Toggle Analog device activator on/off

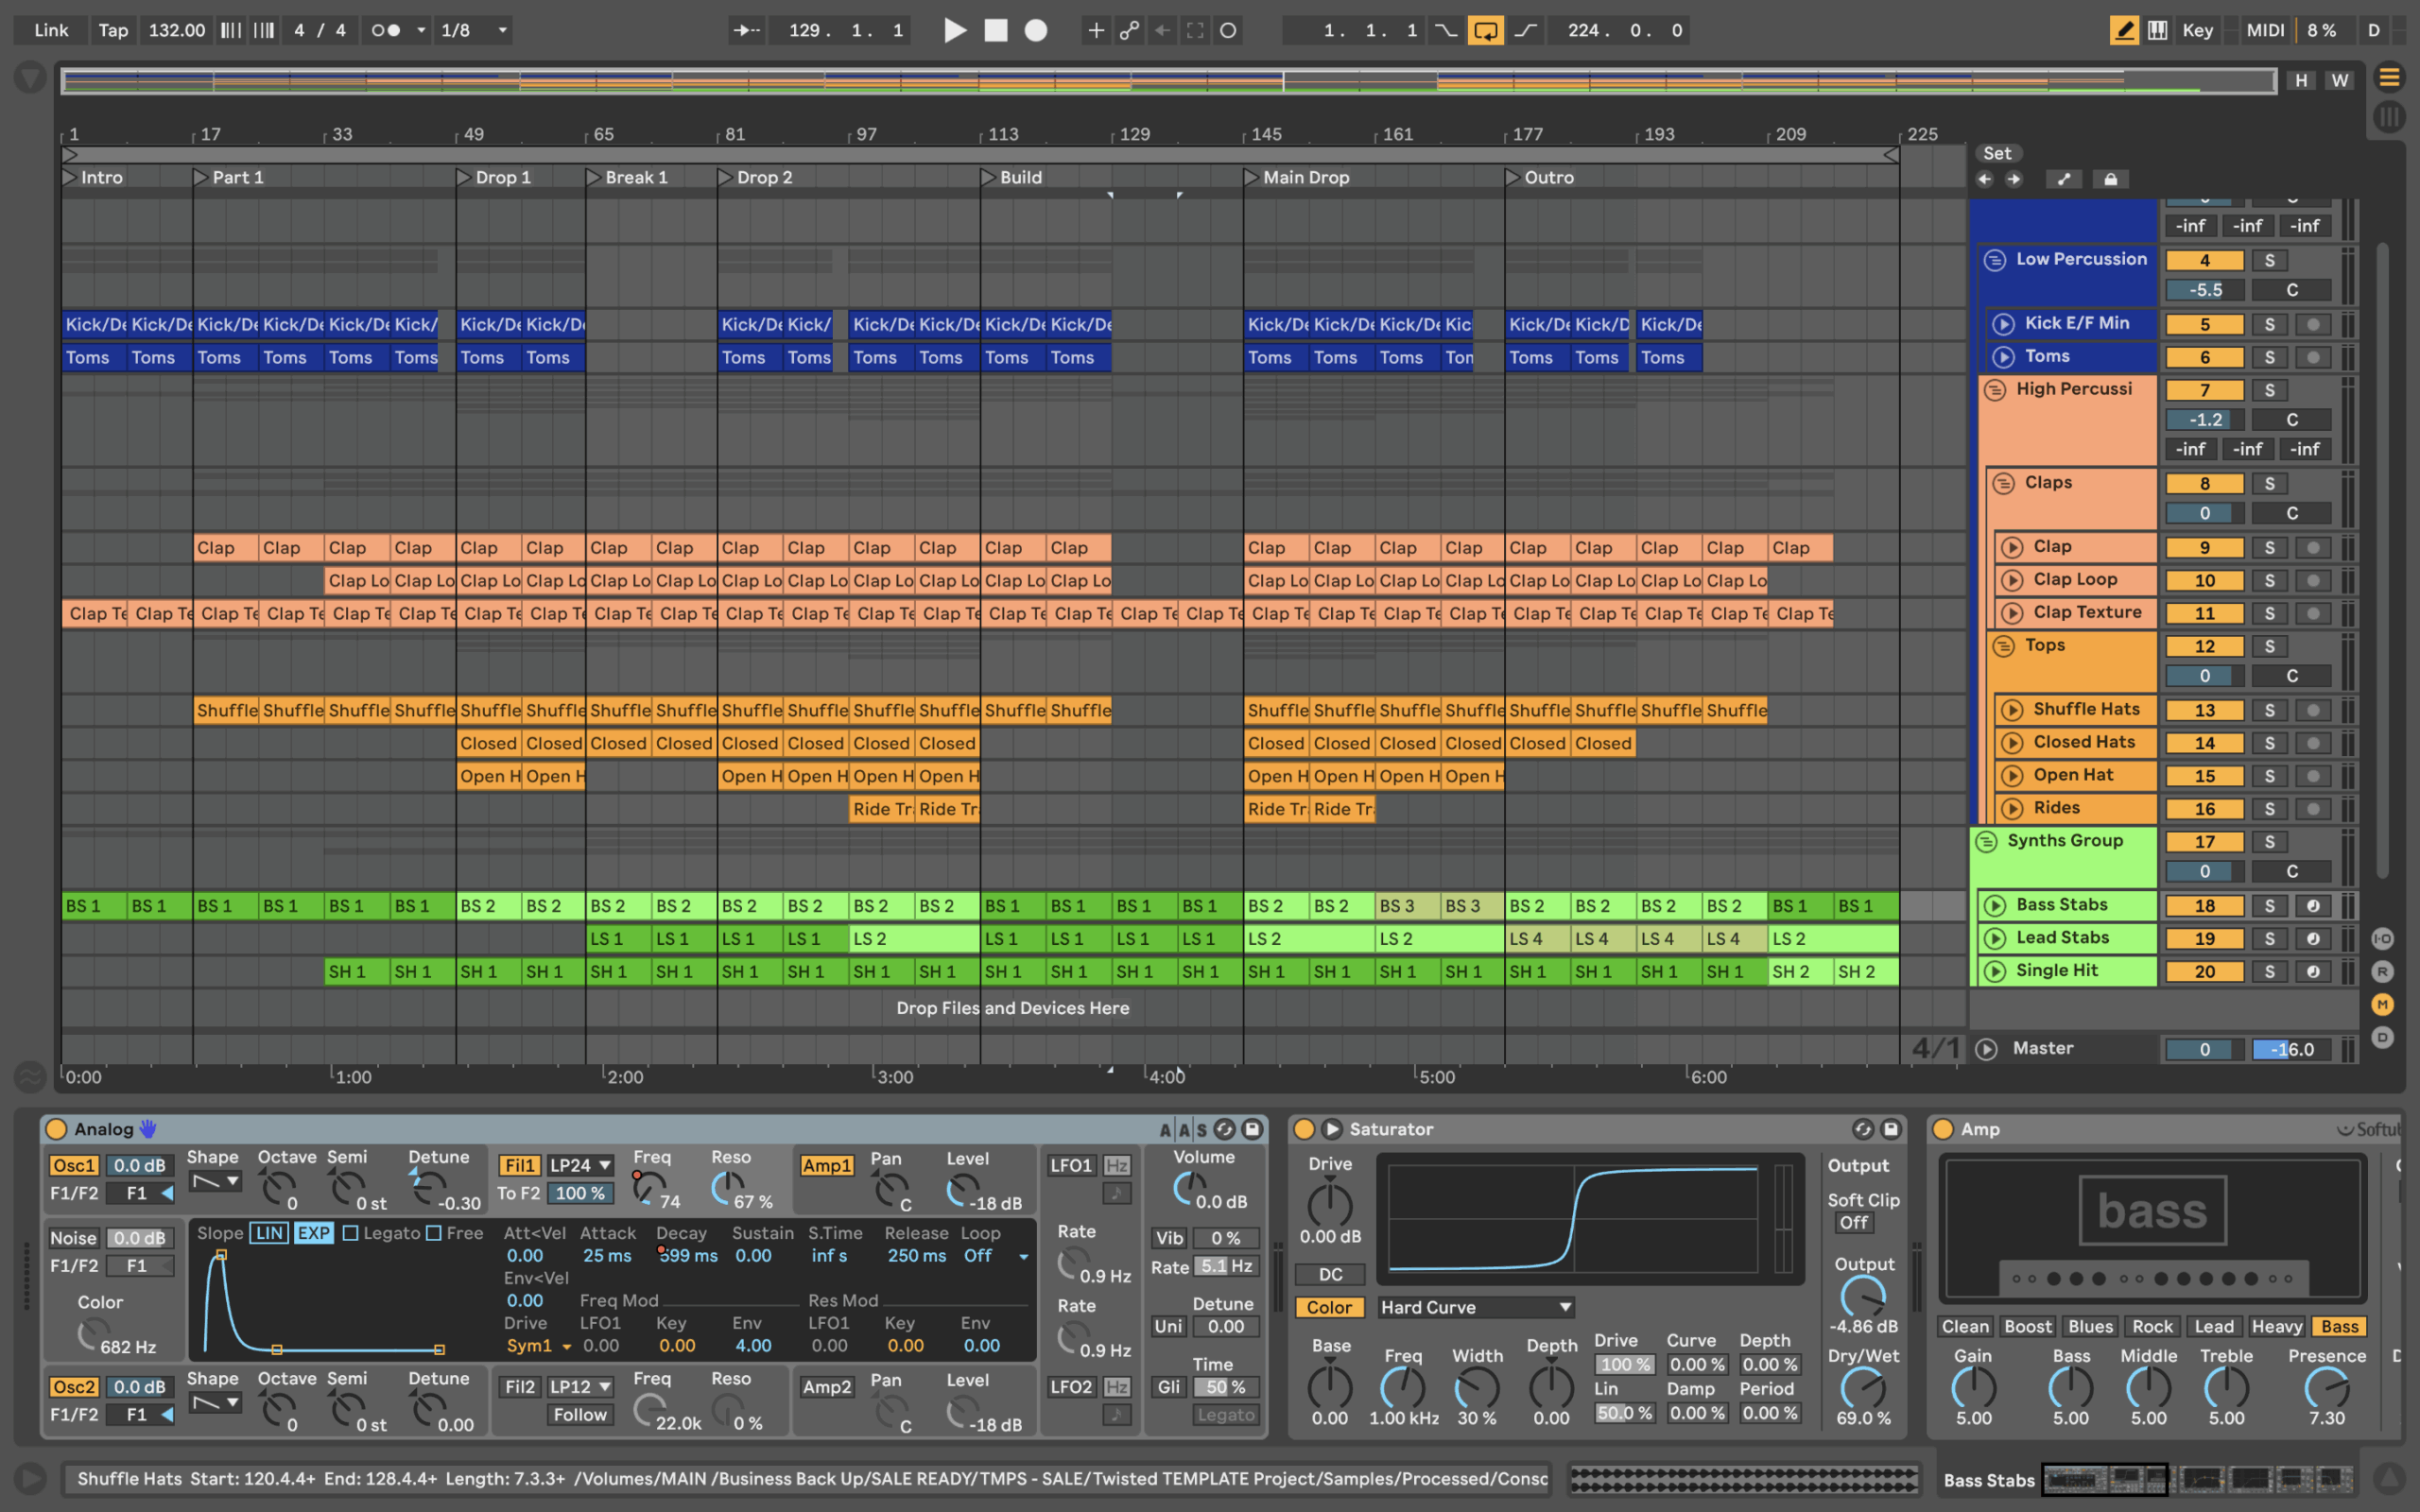tap(57, 1129)
